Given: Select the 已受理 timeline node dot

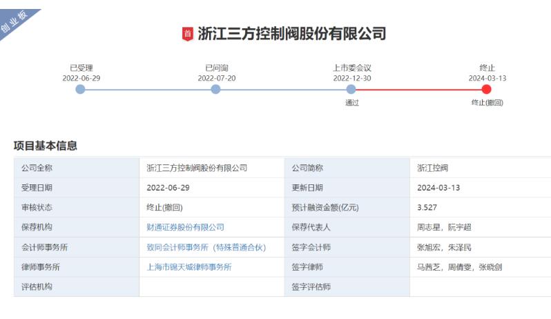Looking at the screenshot, I should tap(81, 89).
